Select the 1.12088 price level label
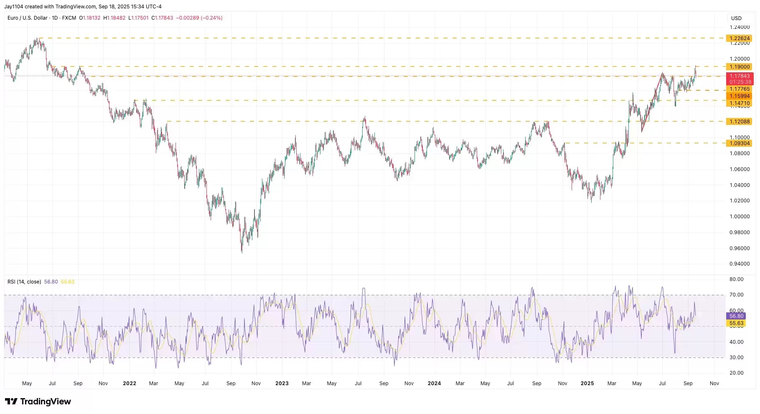 tap(739, 122)
